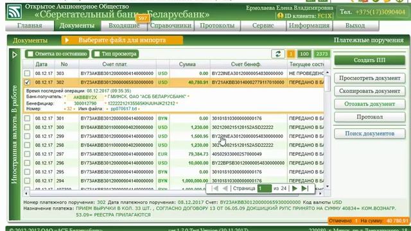411x231 pixels.
Task: Toggle 'Тип просмотра' option
Action: [115, 54]
